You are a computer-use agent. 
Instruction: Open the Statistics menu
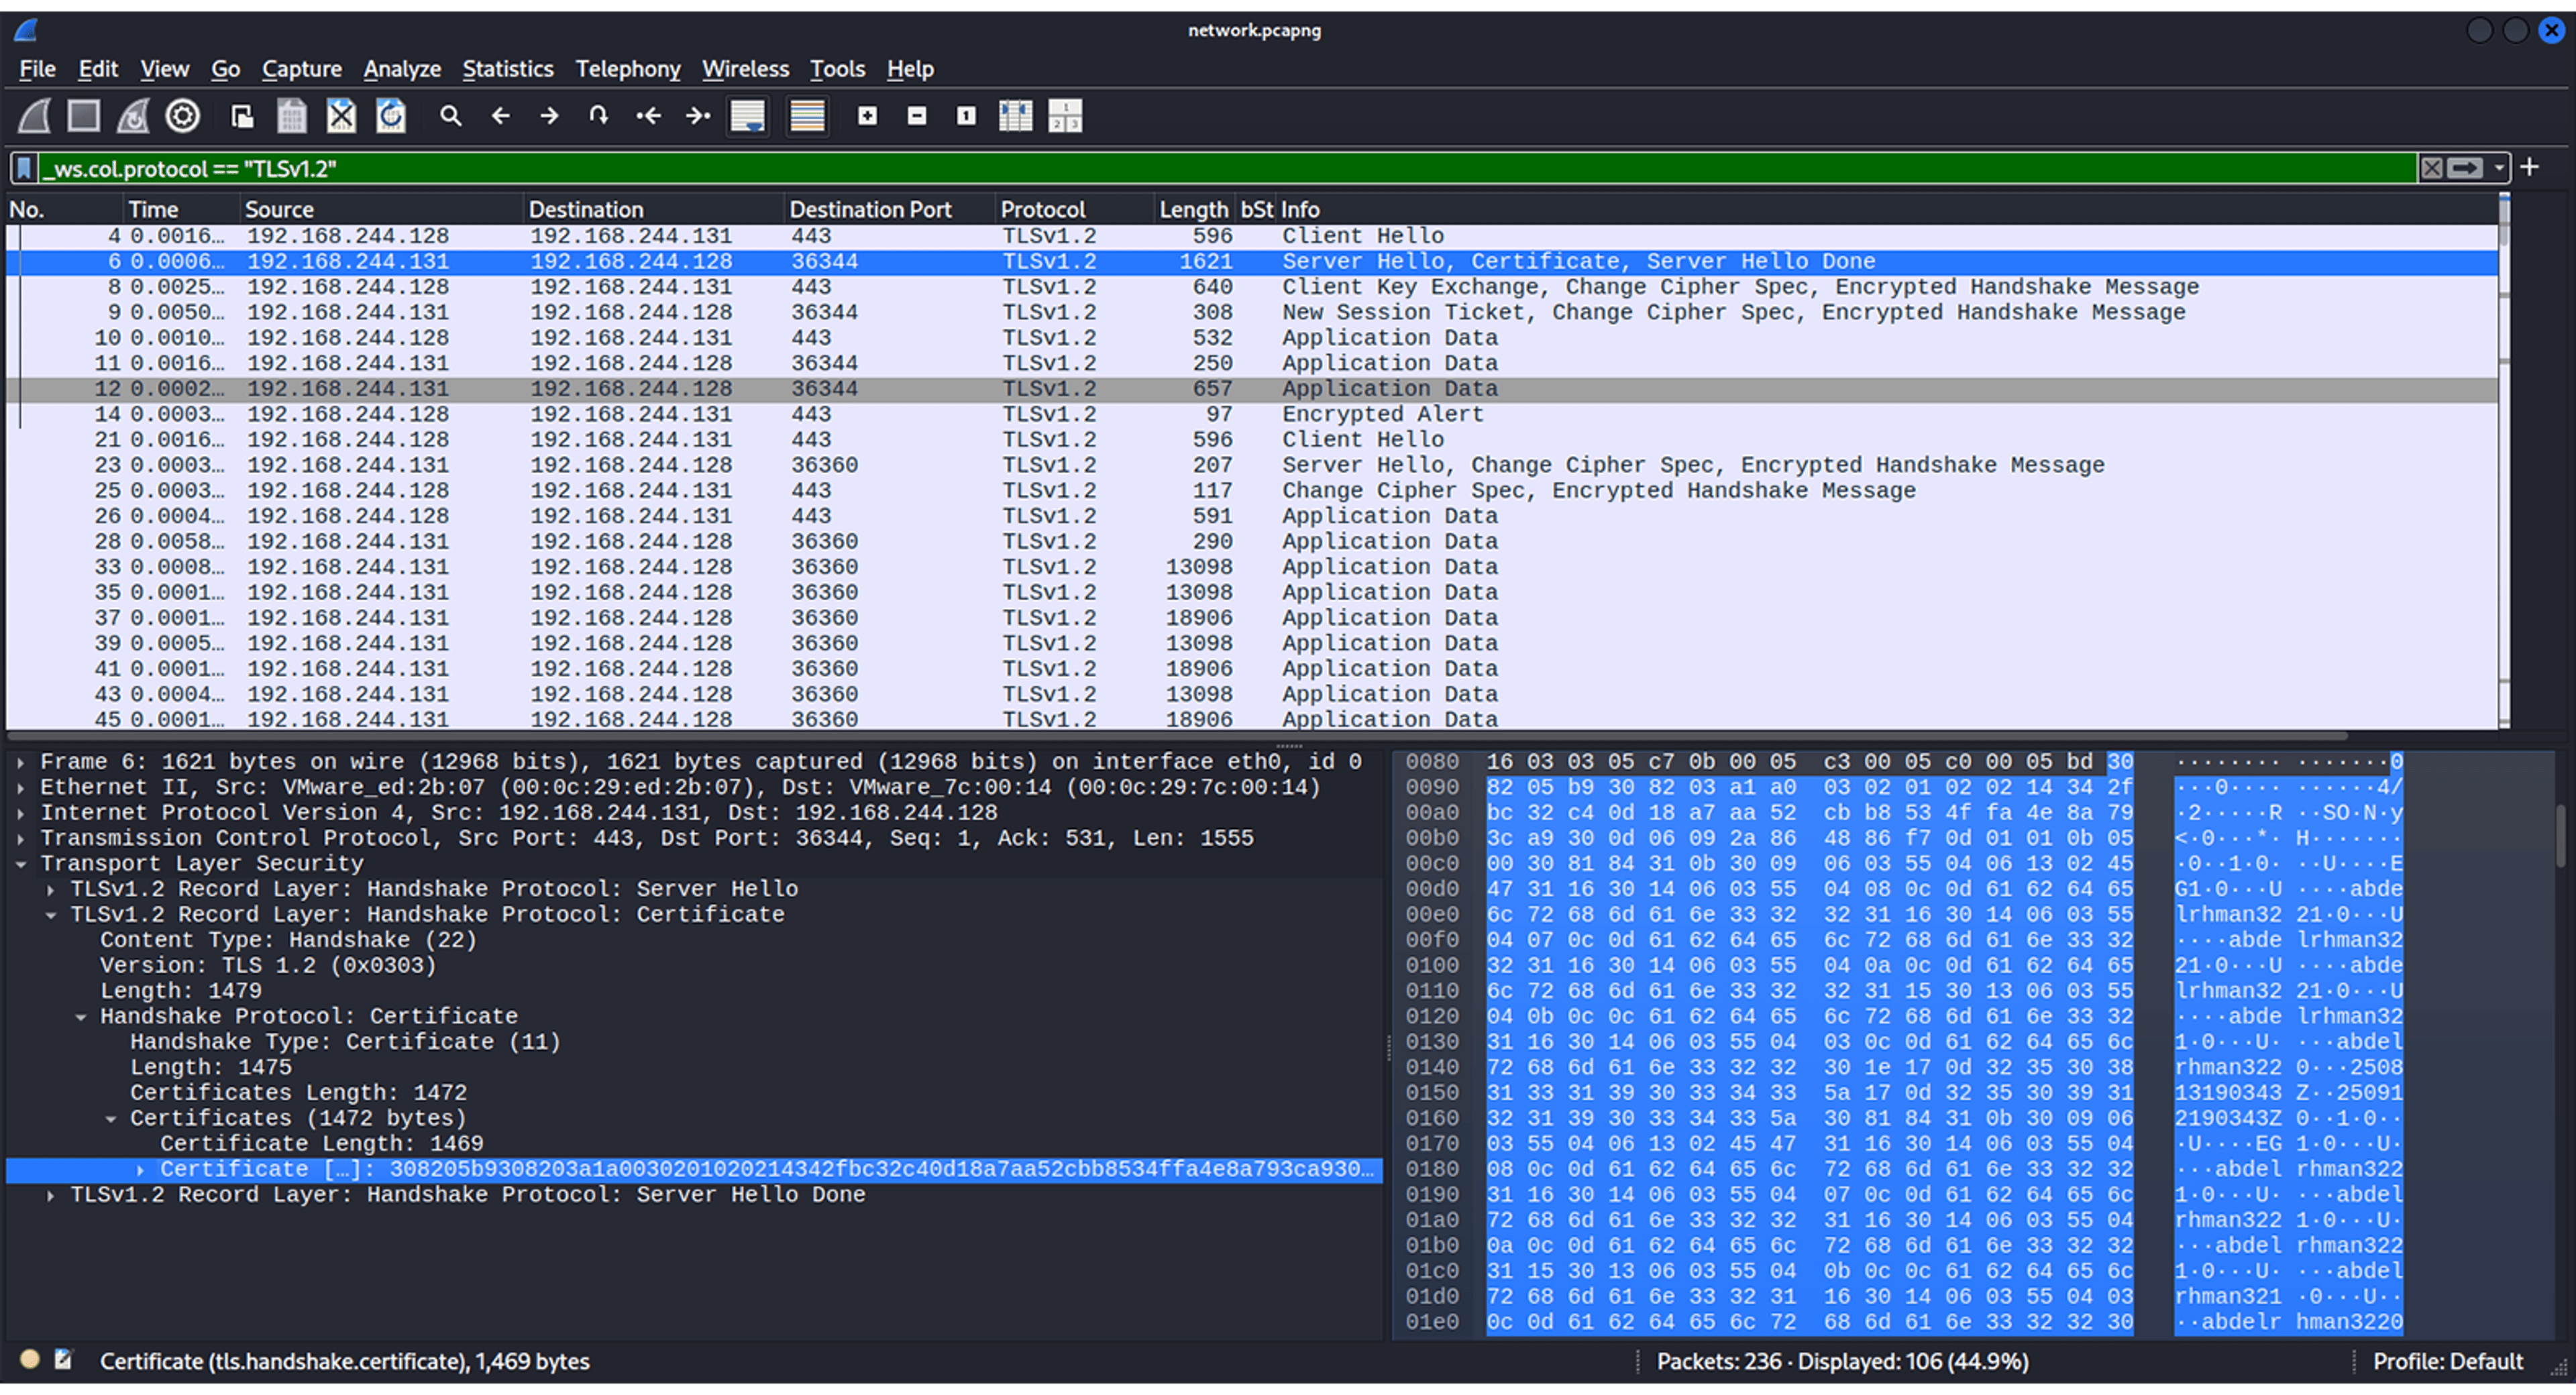pyautogui.click(x=508, y=69)
